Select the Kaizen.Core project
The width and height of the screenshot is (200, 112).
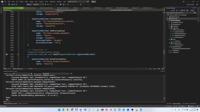[174, 19]
